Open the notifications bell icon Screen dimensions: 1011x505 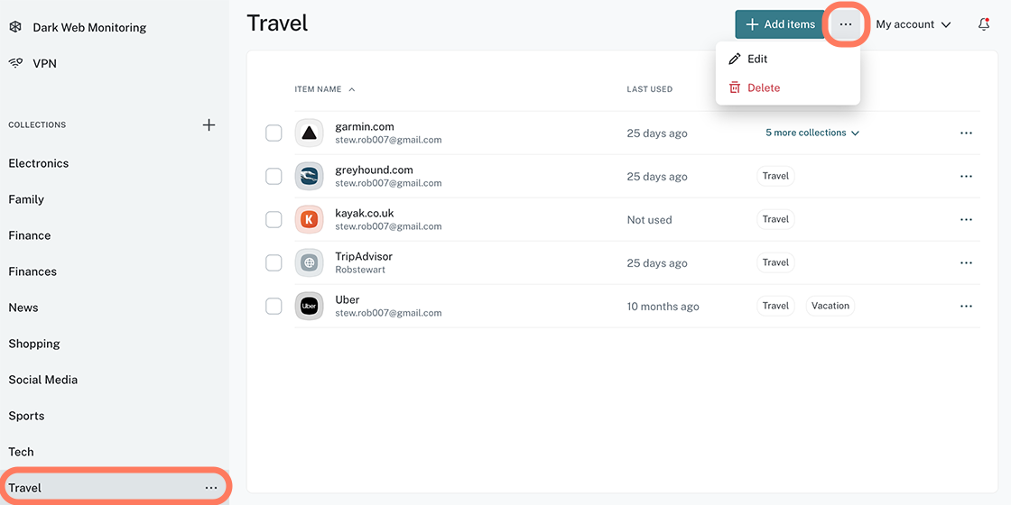point(984,24)
